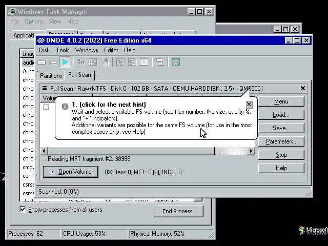
Task: Open the File menu in Task Manager
Action: coord(14,22)
